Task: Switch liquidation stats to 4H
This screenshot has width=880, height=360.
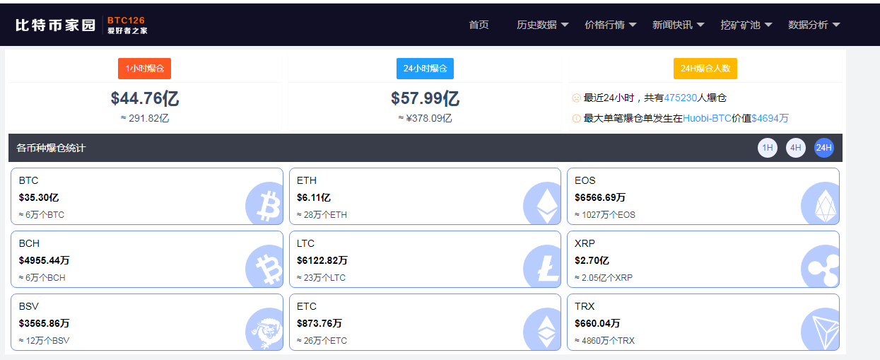Action: click(x=795, y=148)
